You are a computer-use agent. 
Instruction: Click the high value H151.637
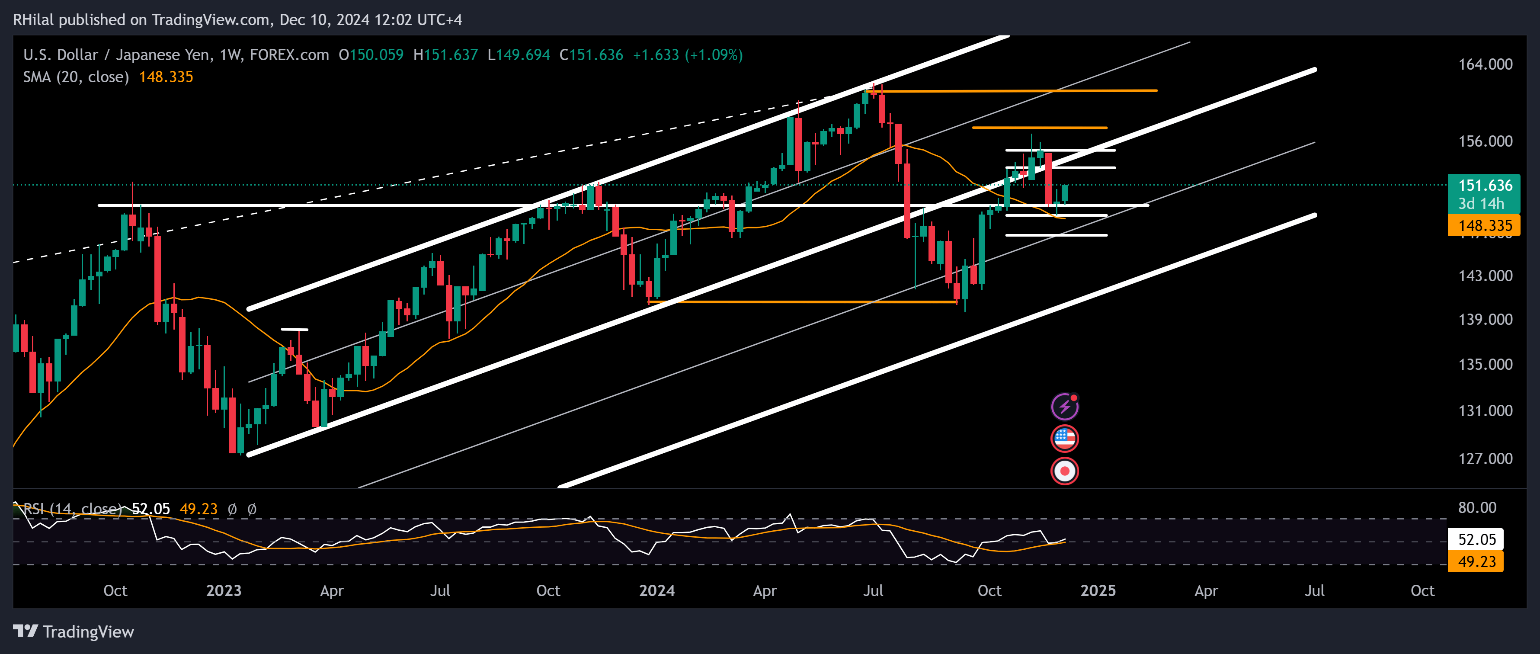[445, 55]
